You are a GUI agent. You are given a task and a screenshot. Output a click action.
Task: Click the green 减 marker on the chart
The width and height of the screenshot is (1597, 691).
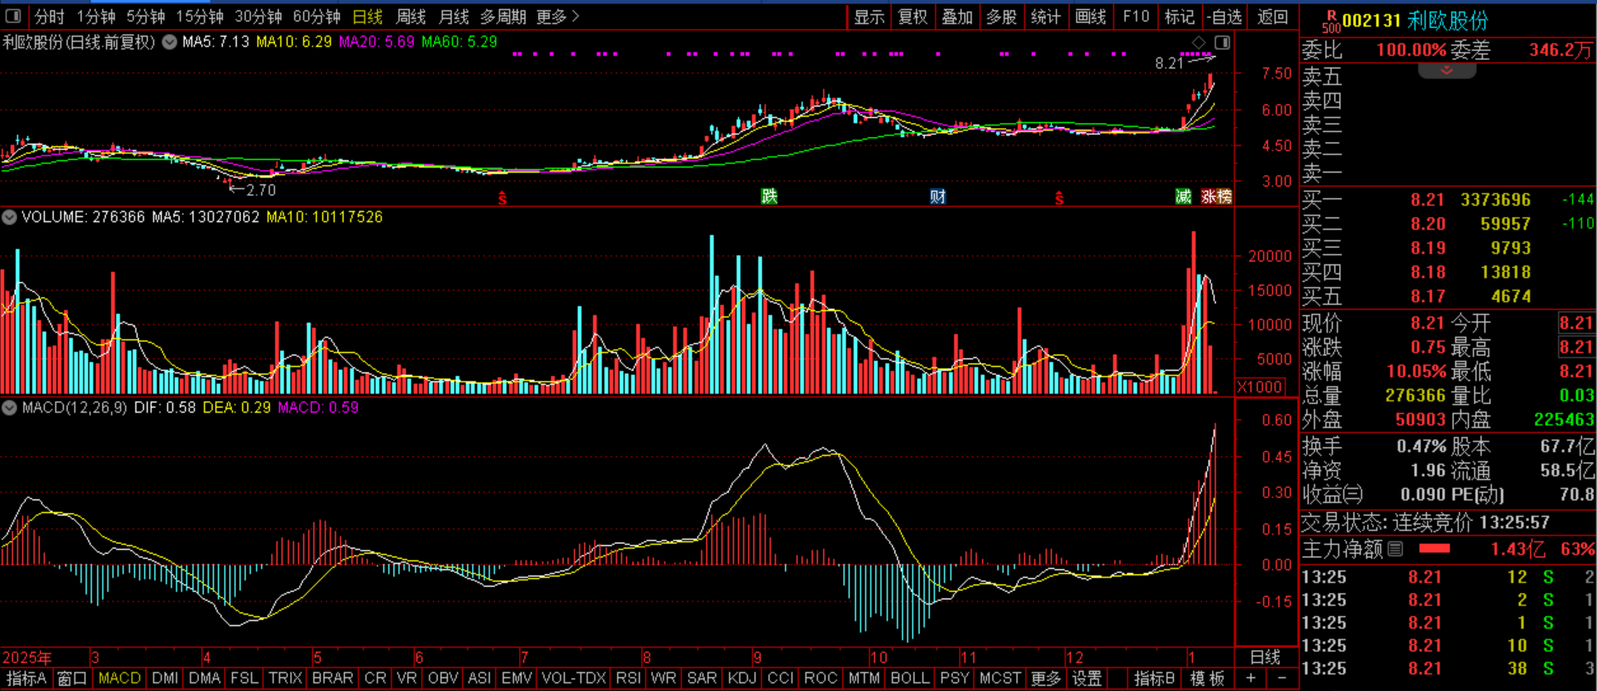coord(1183,196)
